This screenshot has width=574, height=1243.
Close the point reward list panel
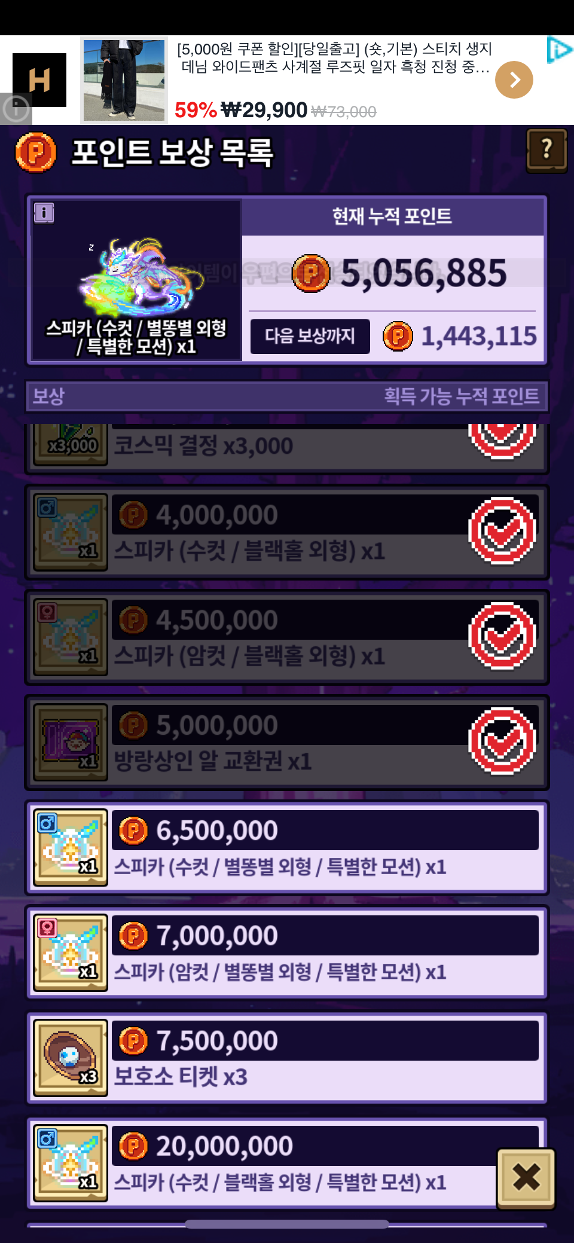(x=526, y=1178)
